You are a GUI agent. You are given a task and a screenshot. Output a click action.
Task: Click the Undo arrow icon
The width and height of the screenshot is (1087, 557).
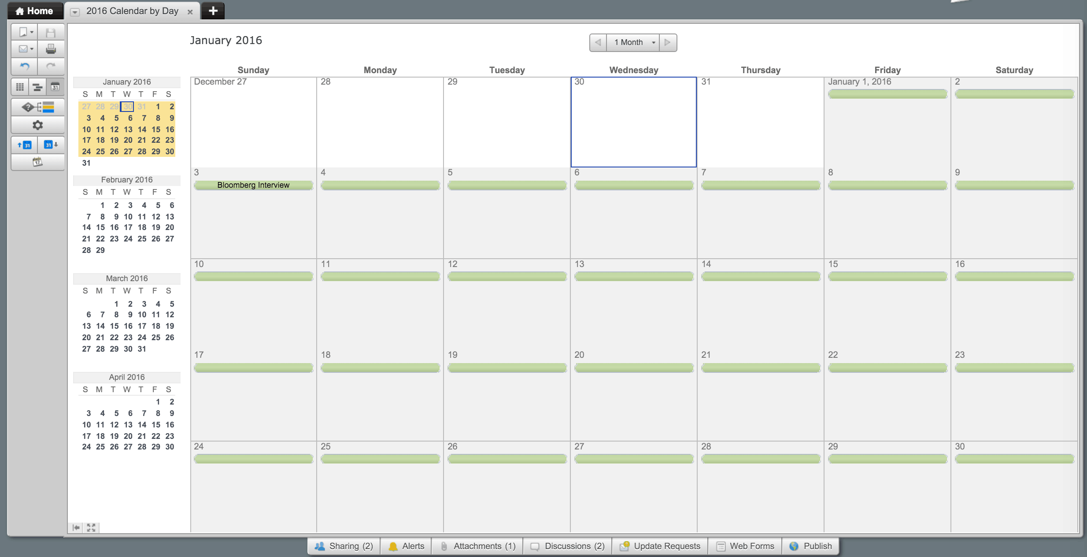coord(25,67)
